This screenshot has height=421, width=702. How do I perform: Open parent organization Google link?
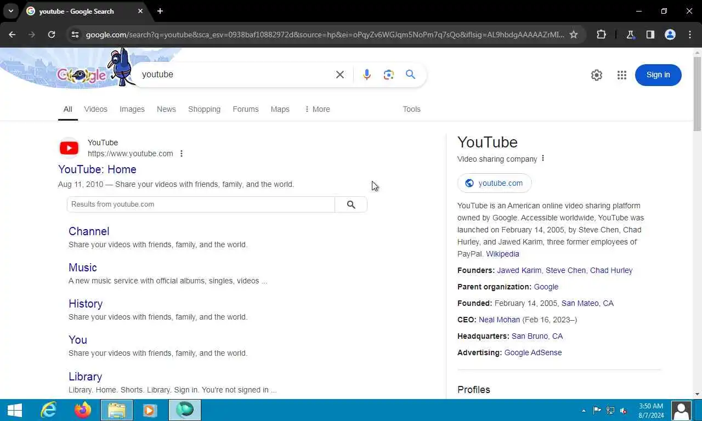click(546, 287)
